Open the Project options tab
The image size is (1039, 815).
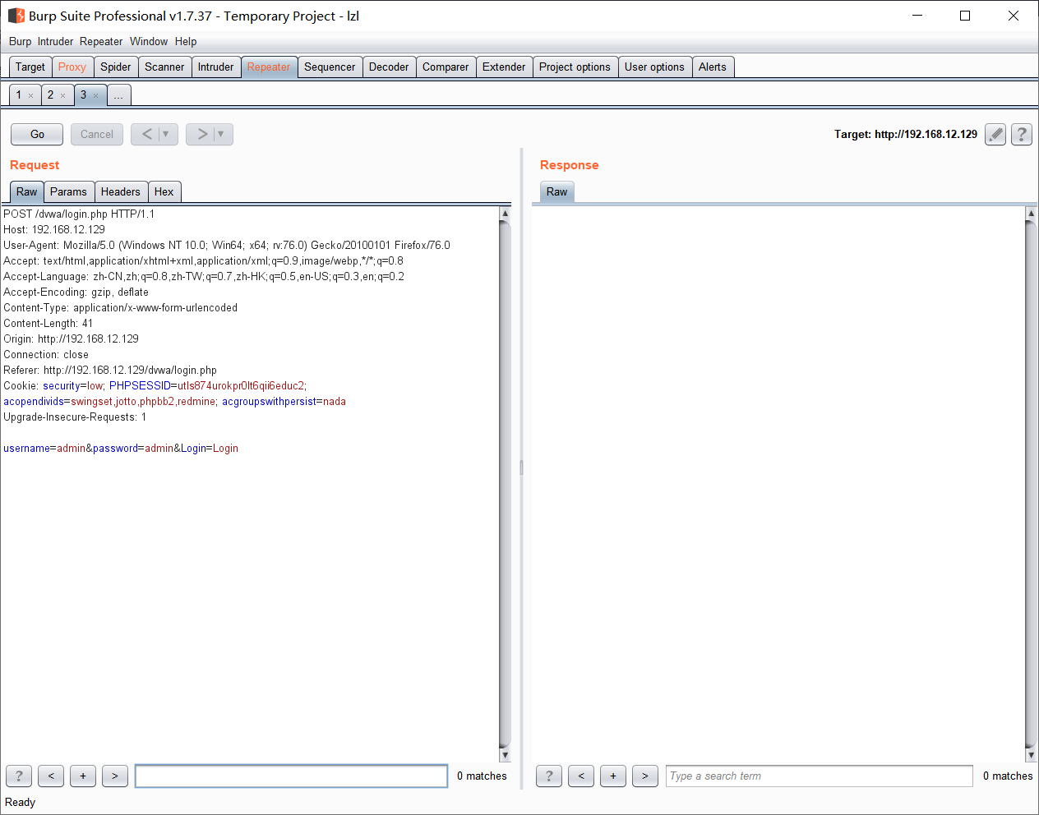(575, 67)
